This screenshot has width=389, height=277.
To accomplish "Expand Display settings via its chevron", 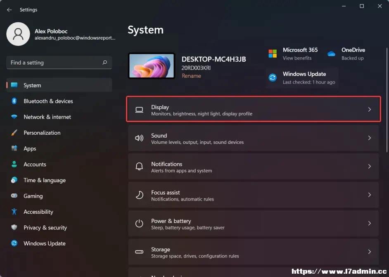I will pos(370,109).
